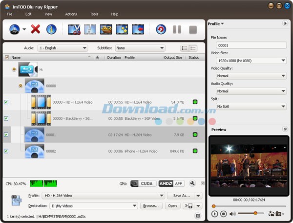
Task: Open the Split options dropdown
Action: pyautogui.click(x=251, y=106)
